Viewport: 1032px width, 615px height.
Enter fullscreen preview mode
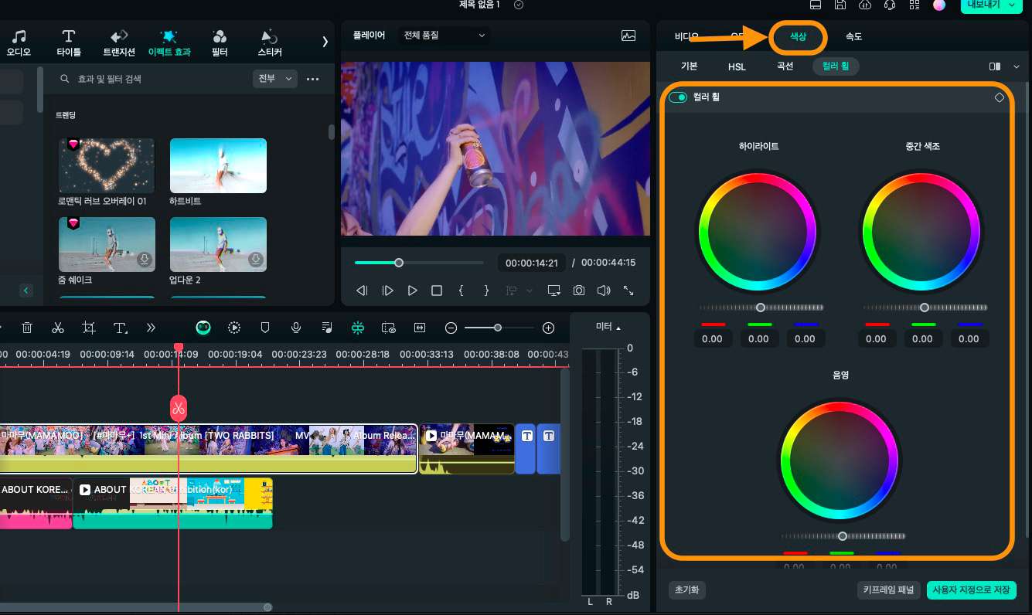pos(628,291)
